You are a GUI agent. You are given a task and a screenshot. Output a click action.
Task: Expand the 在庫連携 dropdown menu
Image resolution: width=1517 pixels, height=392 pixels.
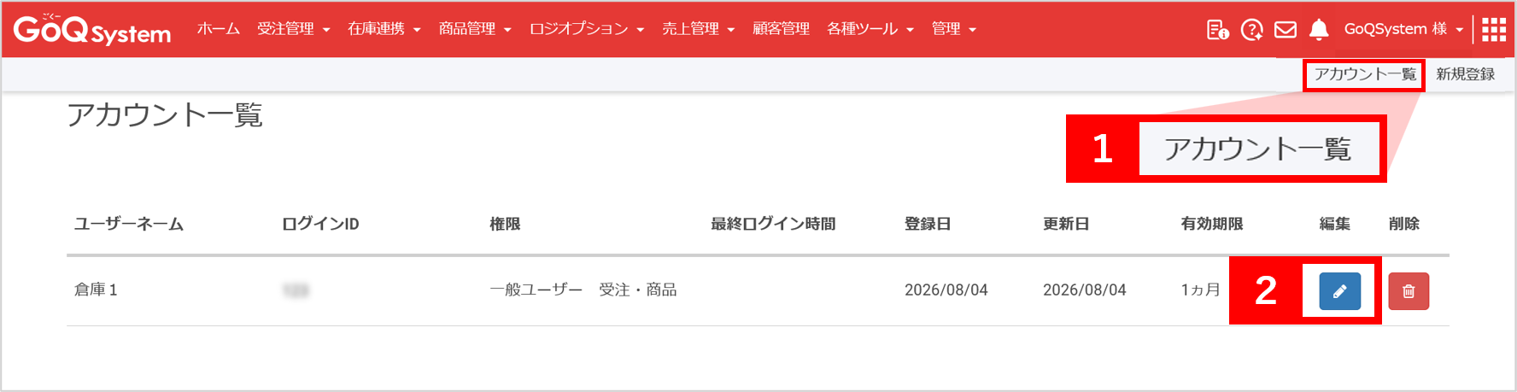pyautogui.click(x=384, y=29)
